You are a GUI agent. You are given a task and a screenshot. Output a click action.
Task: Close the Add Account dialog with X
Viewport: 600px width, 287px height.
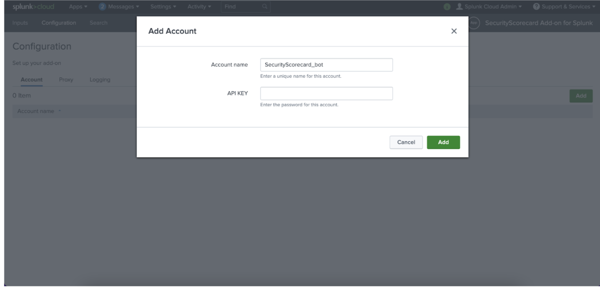click(454, 31)
